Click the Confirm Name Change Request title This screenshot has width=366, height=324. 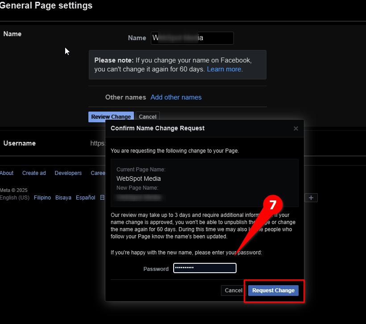(x=158, y=129)
